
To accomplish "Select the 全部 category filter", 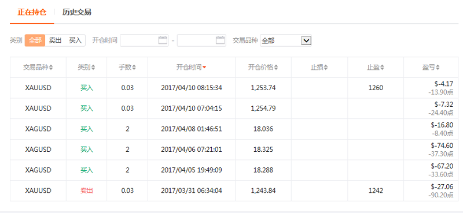I will 35,40.
